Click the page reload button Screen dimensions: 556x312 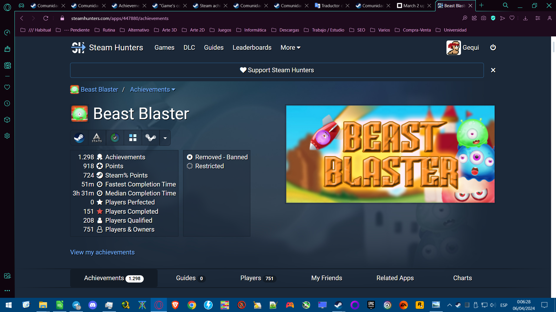pyautogui.click(x=46, y=18)
